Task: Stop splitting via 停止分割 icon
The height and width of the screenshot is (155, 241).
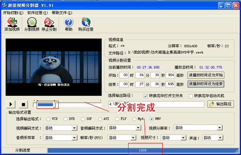Action: (49, 24)
